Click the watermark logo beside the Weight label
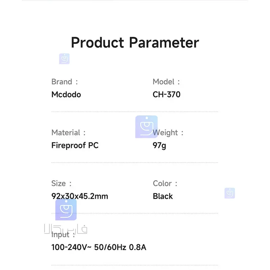Image resolution: width=270 pixels, height=270 pixels. tap(146, 127)
